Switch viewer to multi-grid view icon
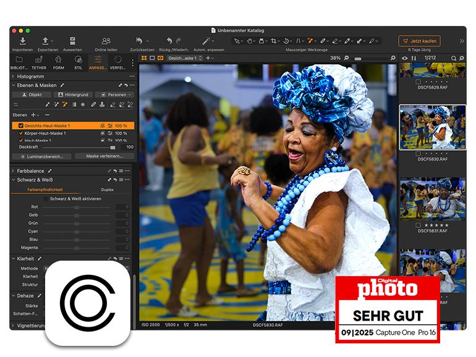 (144, 58)
